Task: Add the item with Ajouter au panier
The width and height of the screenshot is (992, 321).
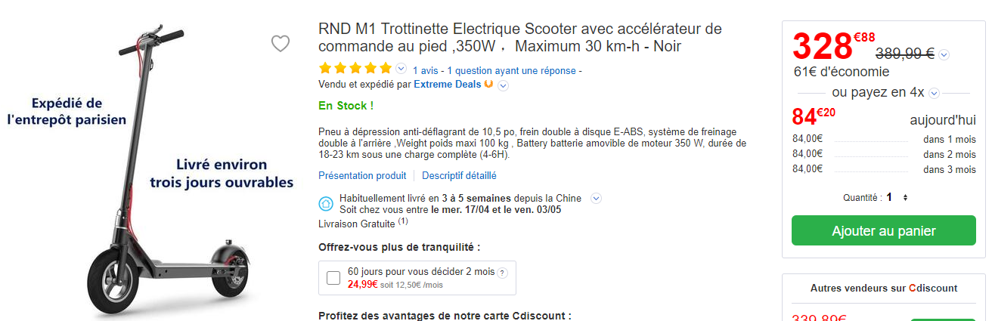Action: pos(884,231)
